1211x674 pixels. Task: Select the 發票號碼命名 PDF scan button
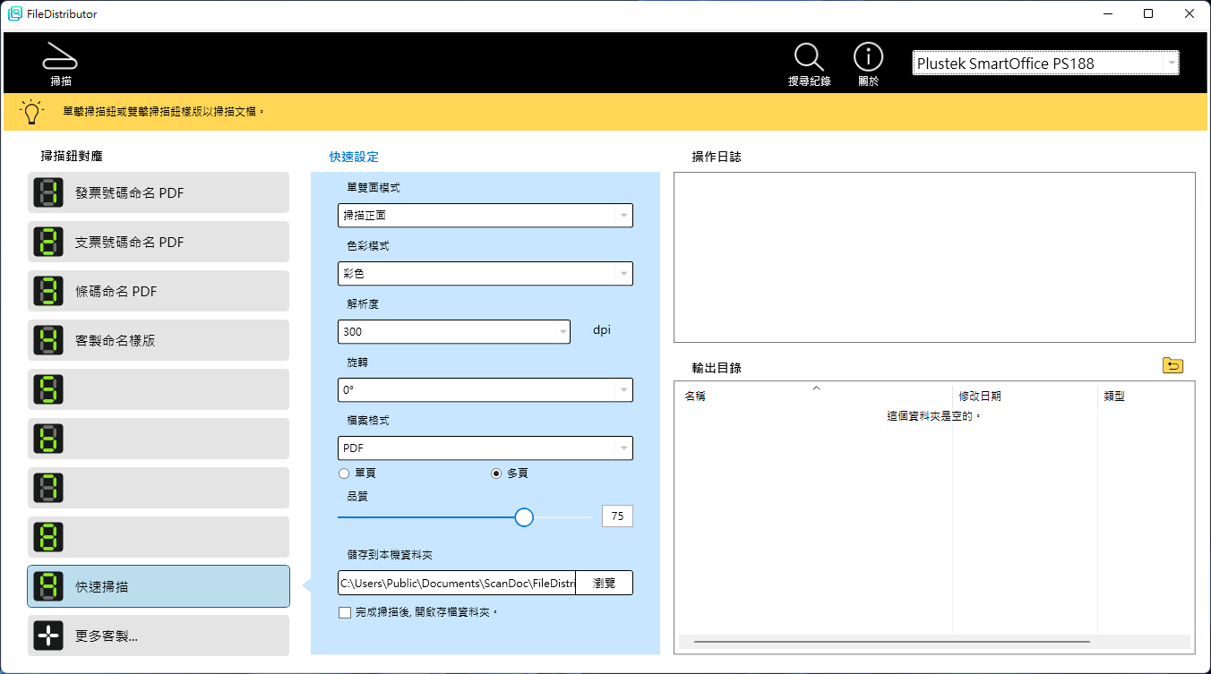159,192
